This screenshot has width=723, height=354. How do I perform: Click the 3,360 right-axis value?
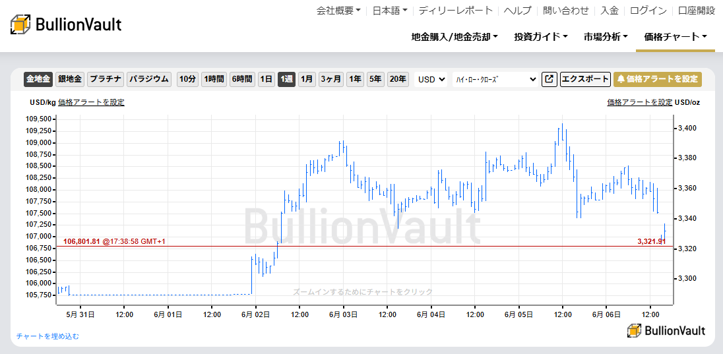[687, 188]
